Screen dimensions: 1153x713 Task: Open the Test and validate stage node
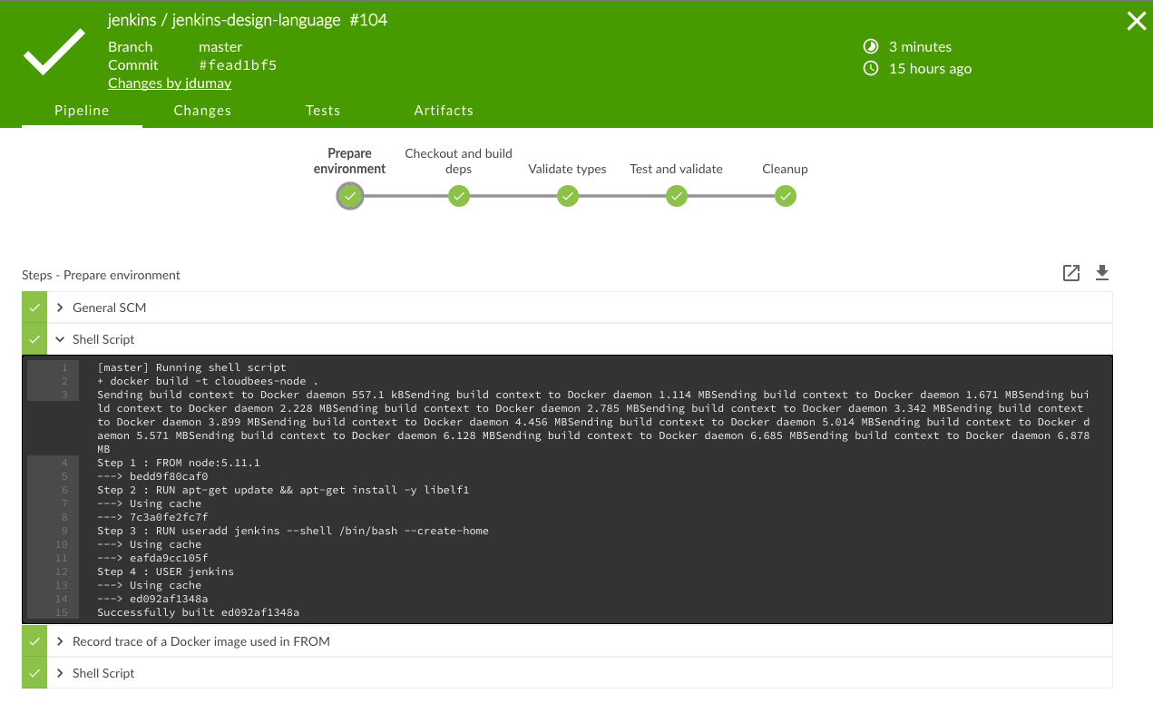click(677, 196)
